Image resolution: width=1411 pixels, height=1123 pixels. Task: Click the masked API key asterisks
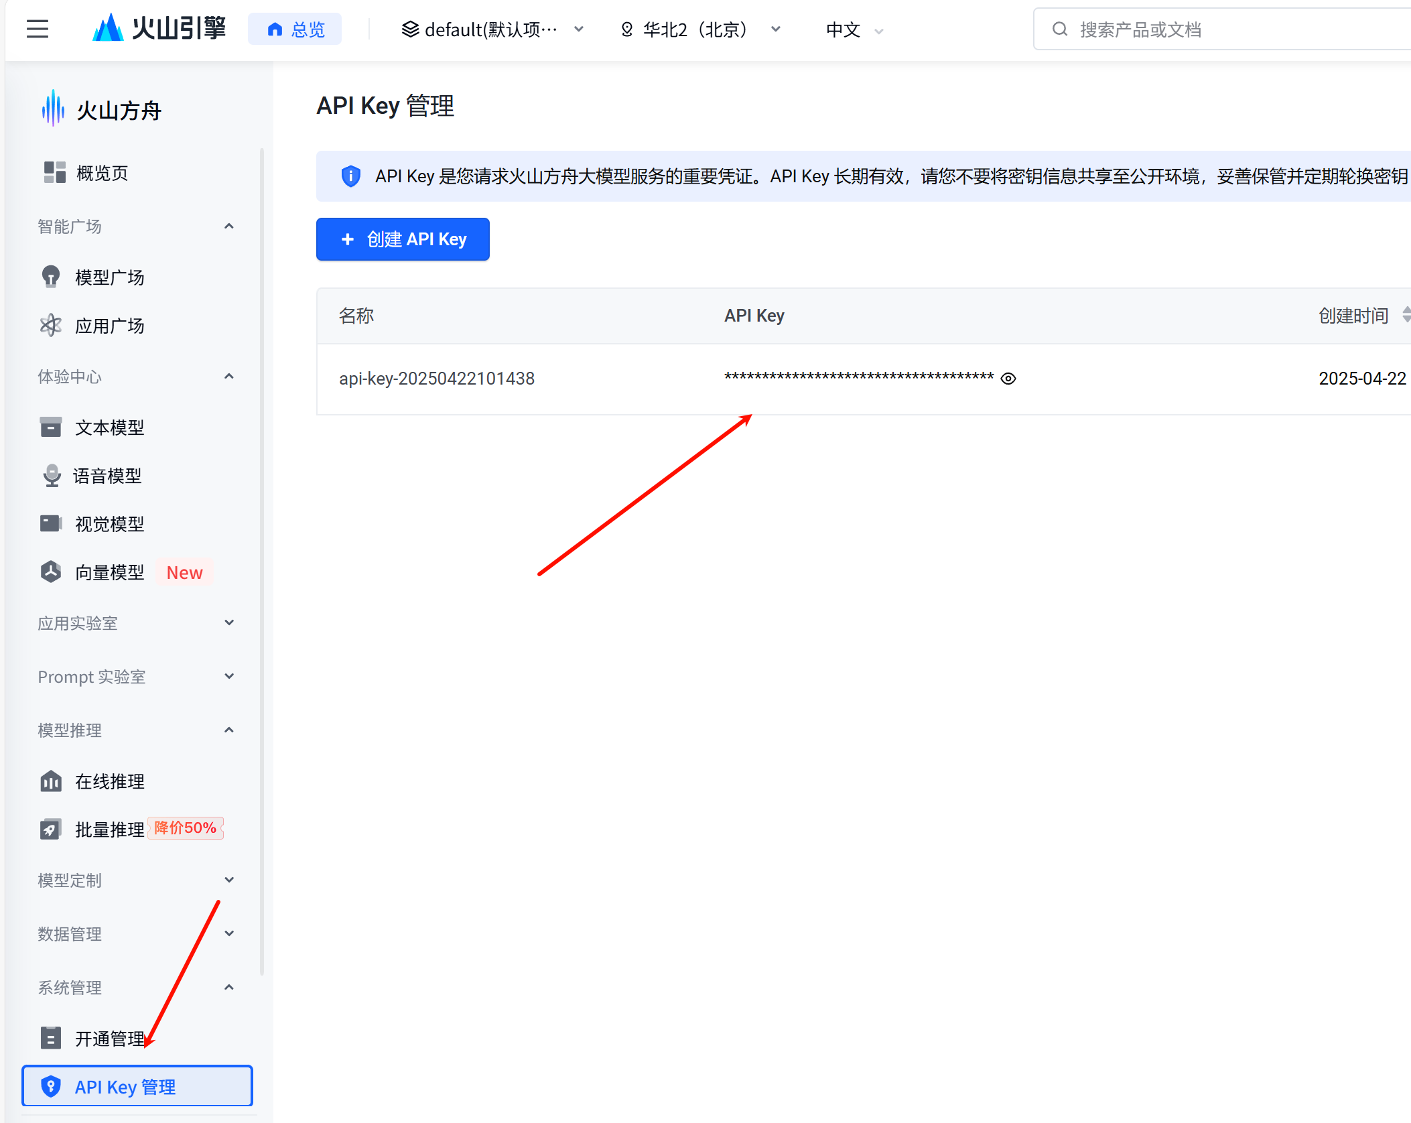click(859, 377)
